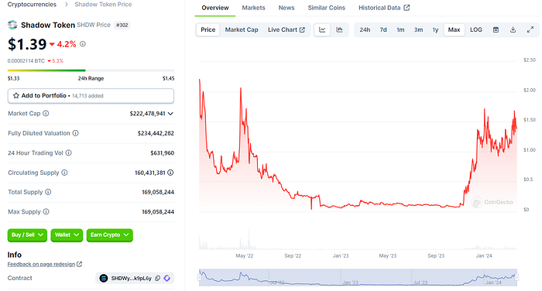542x291 pixels.
Task: Click the $234,442,282 valuation value
Action: tap(156, 133)
